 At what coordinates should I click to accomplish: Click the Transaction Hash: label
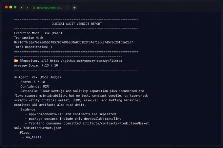[x=29, y=38]
